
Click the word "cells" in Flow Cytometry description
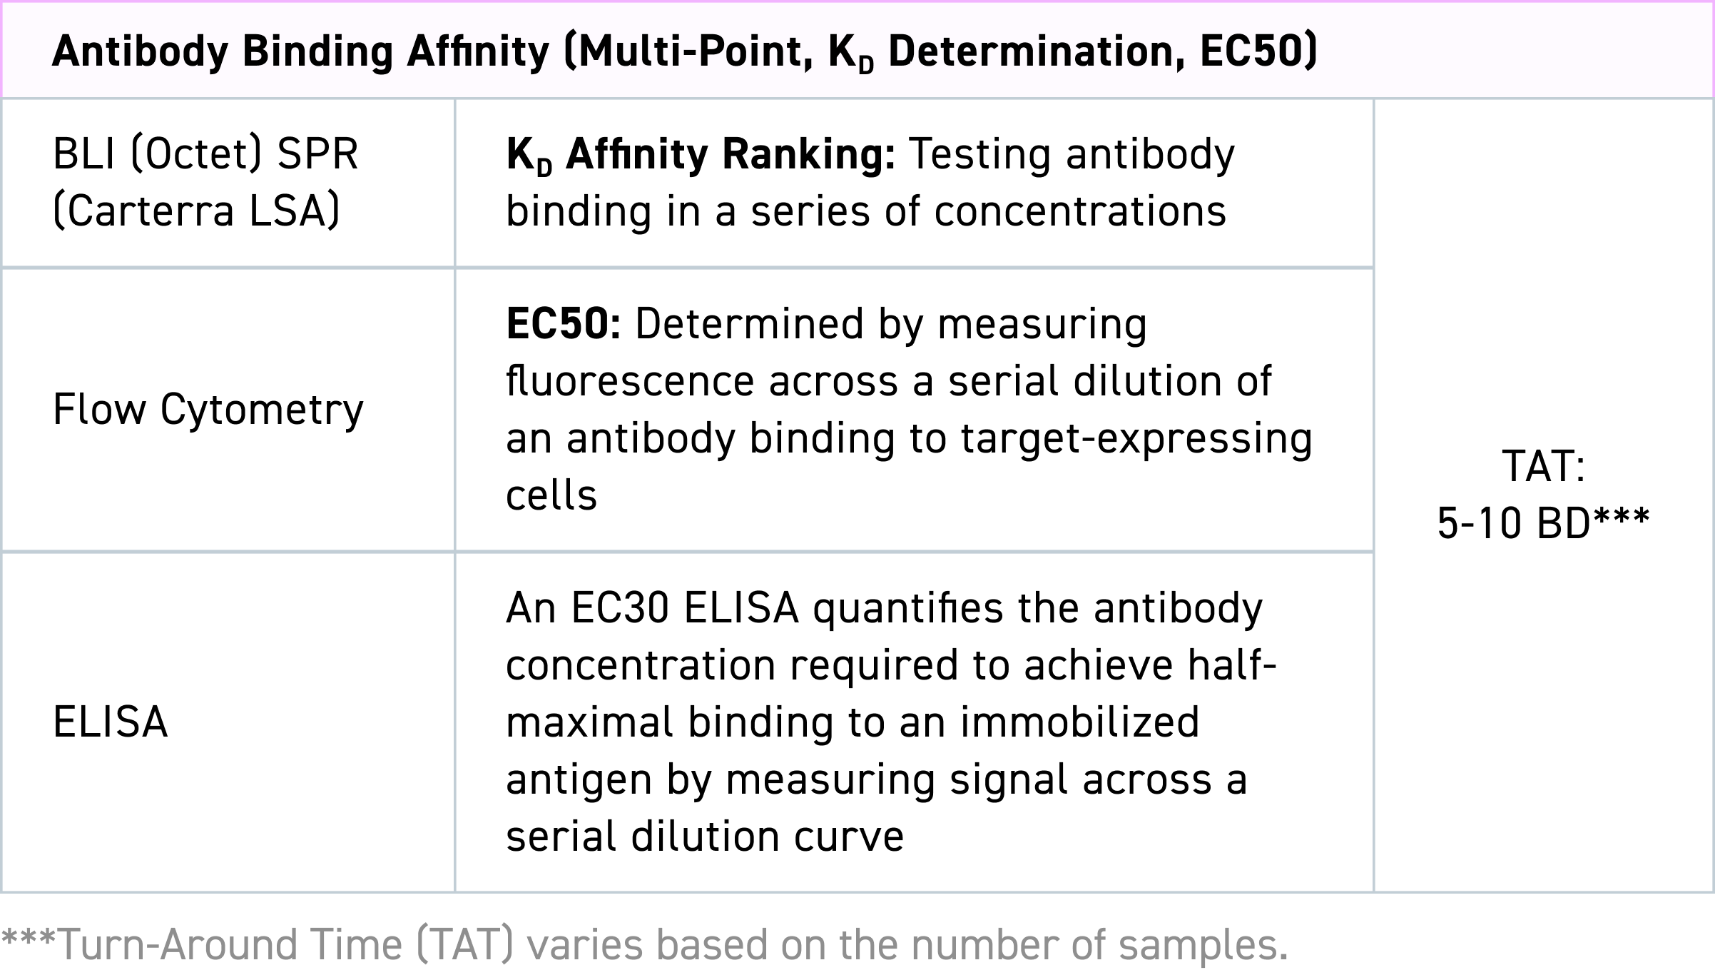coord(551,495)
